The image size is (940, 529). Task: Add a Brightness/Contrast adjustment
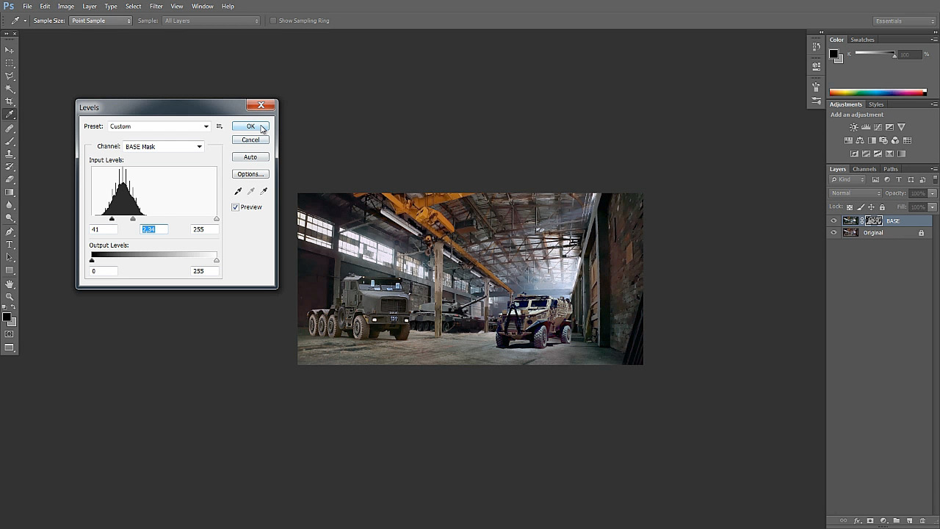(x=853, y=127)
